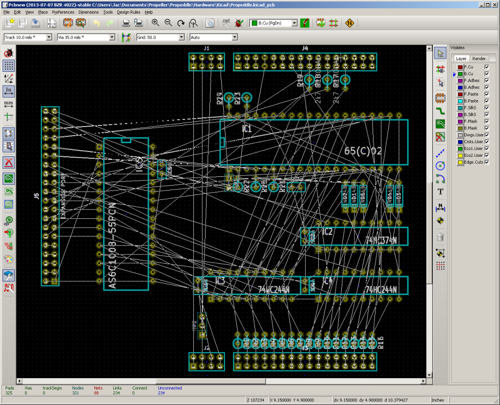Open the Design Rules menu

[128, 12]
